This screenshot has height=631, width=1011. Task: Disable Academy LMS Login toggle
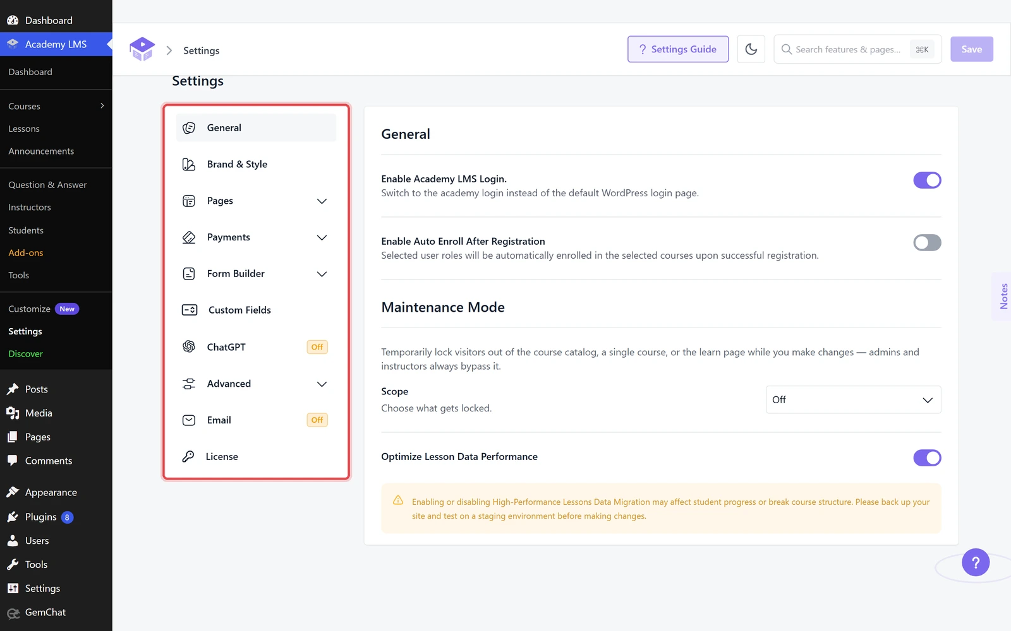click(927, 180)
